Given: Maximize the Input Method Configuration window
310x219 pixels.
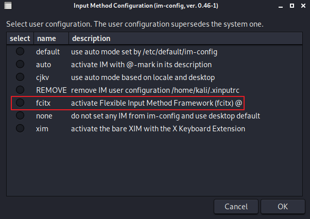Looking at the screenshot, I should click(x=291, y=7).
